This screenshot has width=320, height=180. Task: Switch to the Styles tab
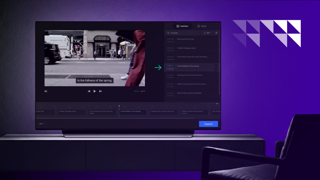pyautogui.click(x=202, y=26)
